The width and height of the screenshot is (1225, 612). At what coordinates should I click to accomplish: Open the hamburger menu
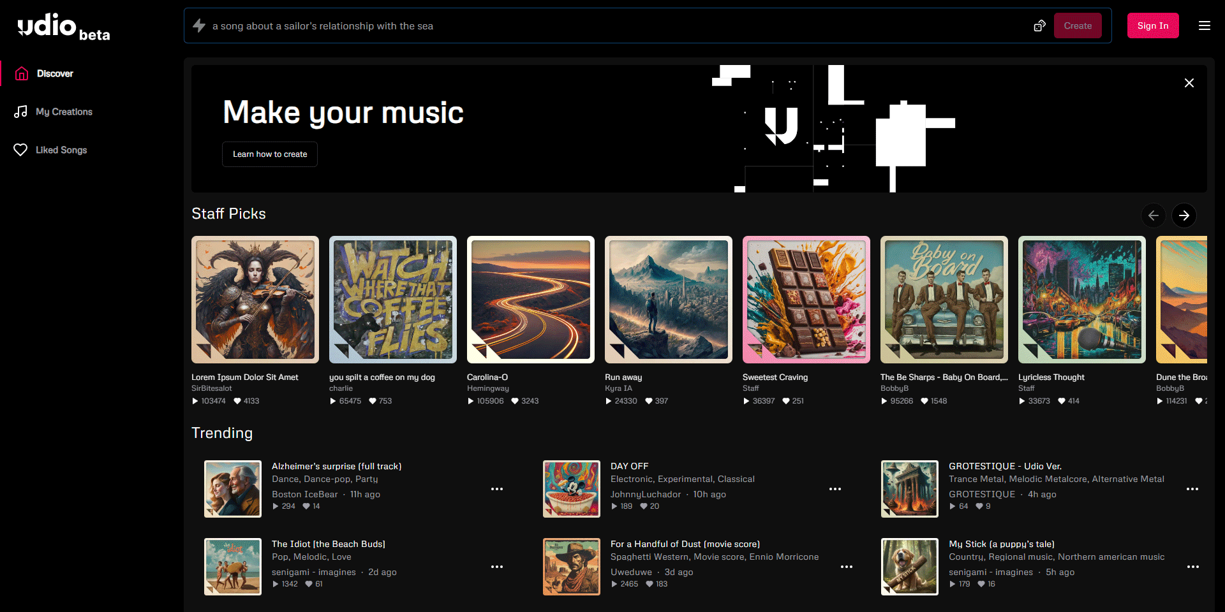[1204, 25]
